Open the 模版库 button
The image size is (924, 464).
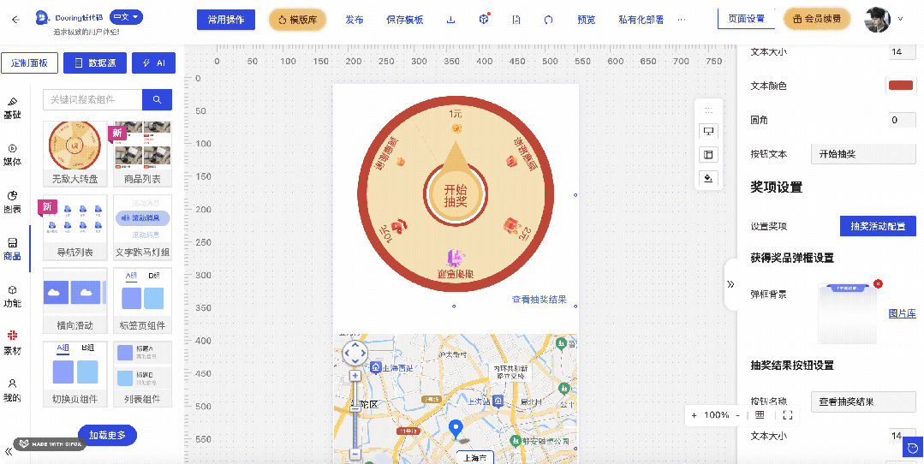click(297, 20)
